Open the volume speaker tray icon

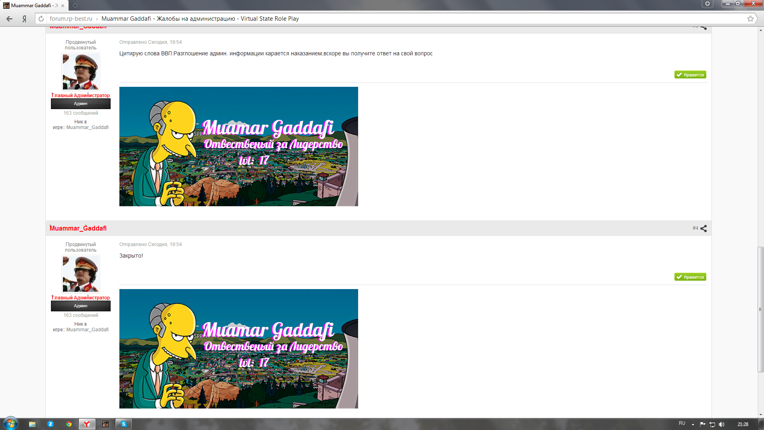[x=722, y=424]
